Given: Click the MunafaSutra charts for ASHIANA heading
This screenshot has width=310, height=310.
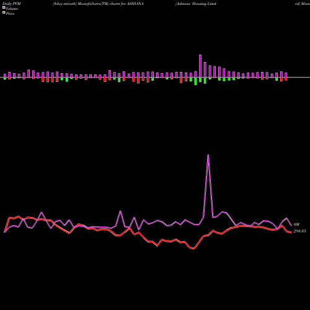Looking at the screenshot, I should [98, 4].
